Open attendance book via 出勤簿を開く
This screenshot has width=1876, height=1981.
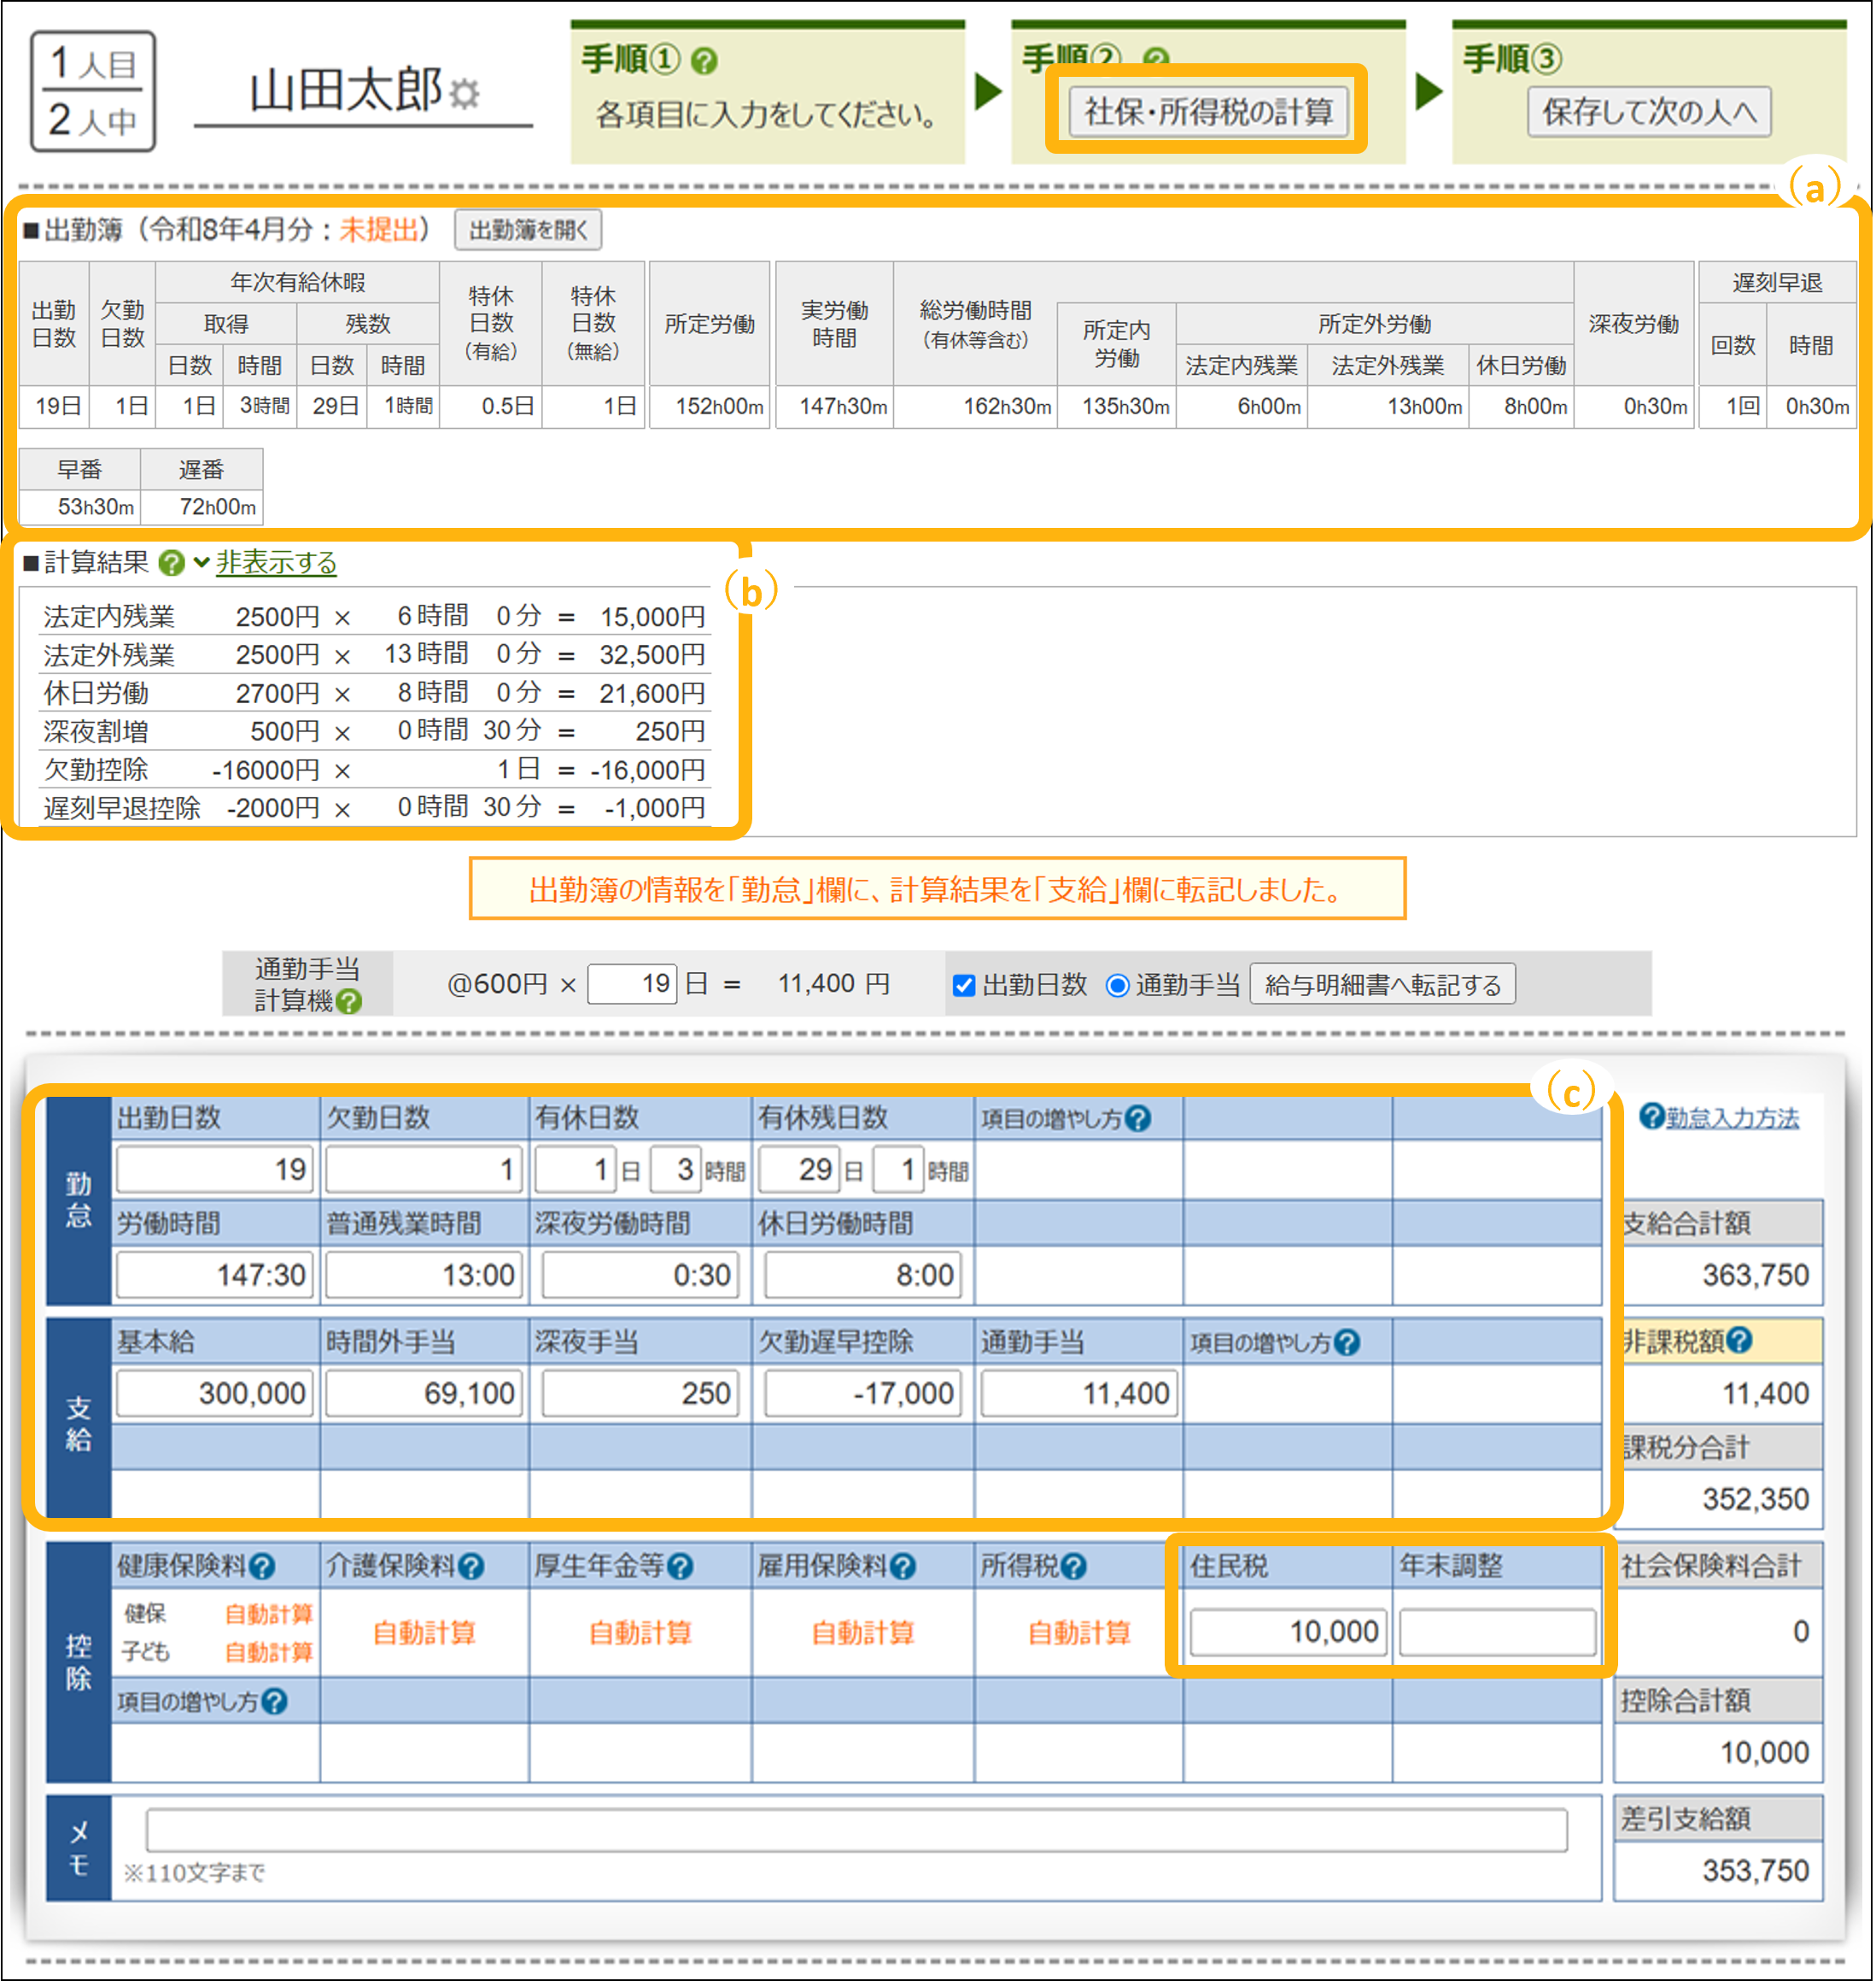[528, 230]
